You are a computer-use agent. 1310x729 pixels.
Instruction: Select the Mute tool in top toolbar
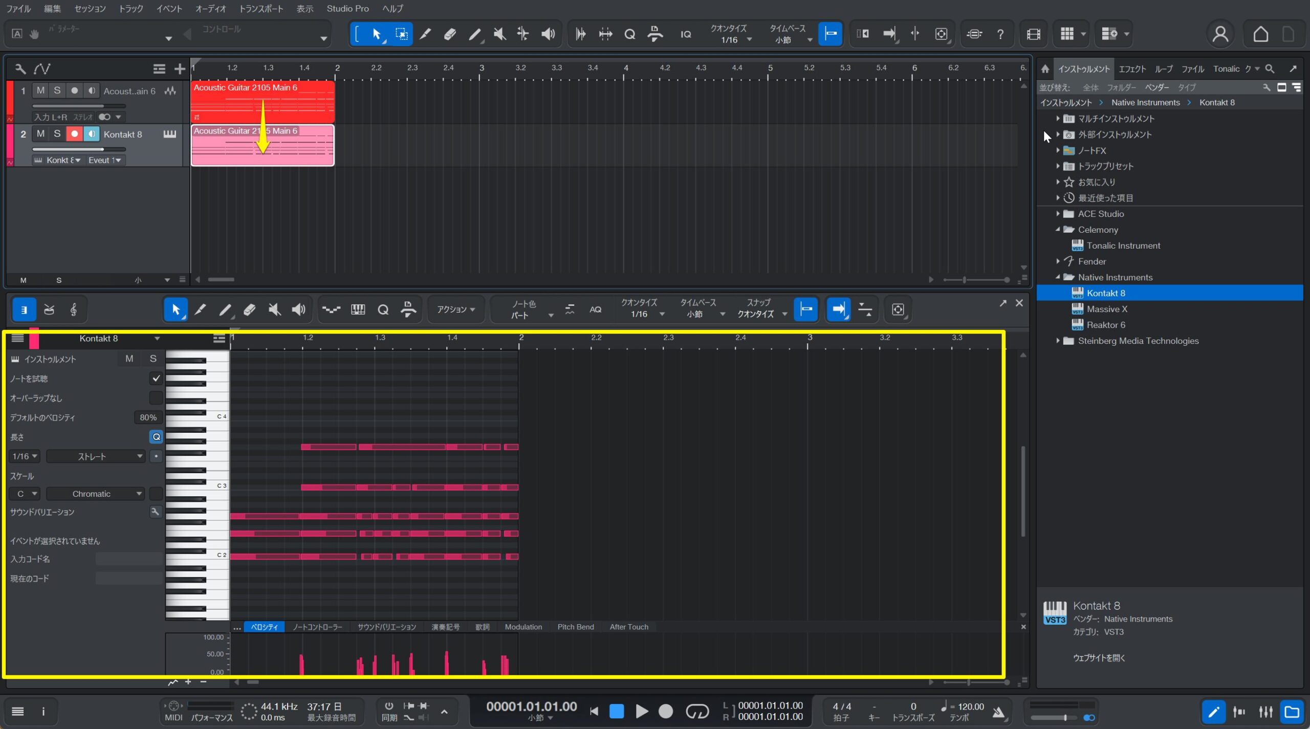499,34
